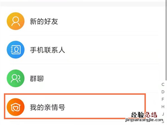Tap partially visible index letter below J
Viewport: 167px width, 125px height.
(x=163, y=121)
